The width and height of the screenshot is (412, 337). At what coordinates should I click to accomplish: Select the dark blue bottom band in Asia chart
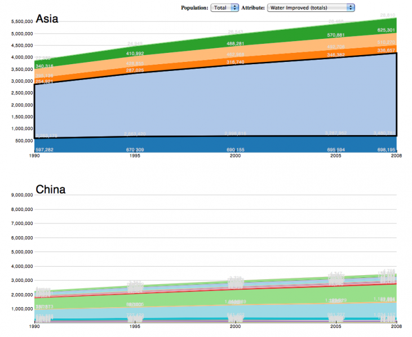pyautogui.click(x=169, y=145)
